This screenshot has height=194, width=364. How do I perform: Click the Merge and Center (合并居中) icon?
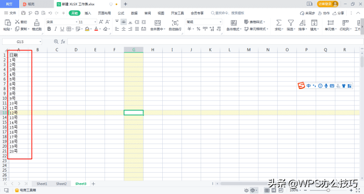point(158,23)
